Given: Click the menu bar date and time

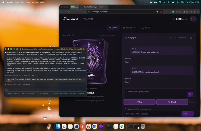Looking at the screenshot, I should [x=192, y=2].
